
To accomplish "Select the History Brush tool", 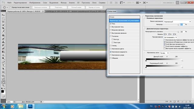I will (x=3, y=45).
